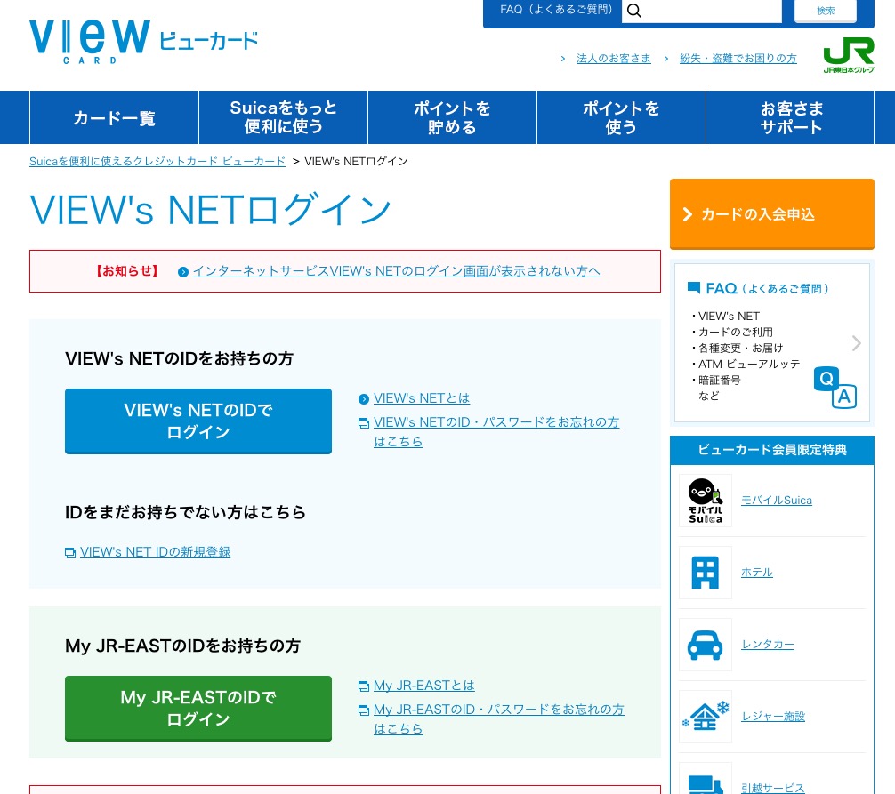The height and width of the screenshot is (794, 895).
Task: Open the VIEW's NETのID・パスワードをお忘れの方 link
Action: point(496,431)
